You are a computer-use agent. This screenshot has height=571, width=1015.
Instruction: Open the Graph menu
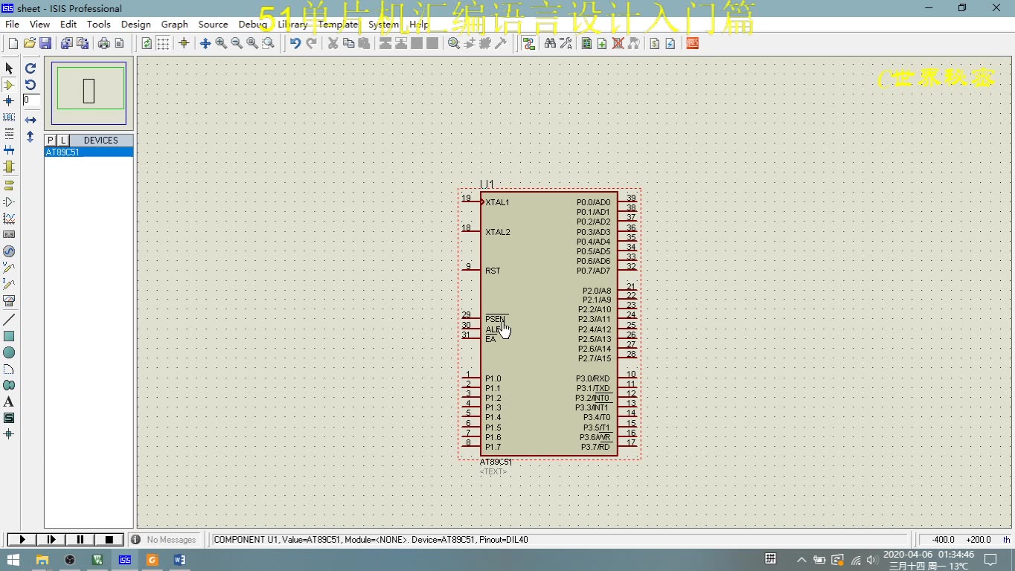point(175,25)
